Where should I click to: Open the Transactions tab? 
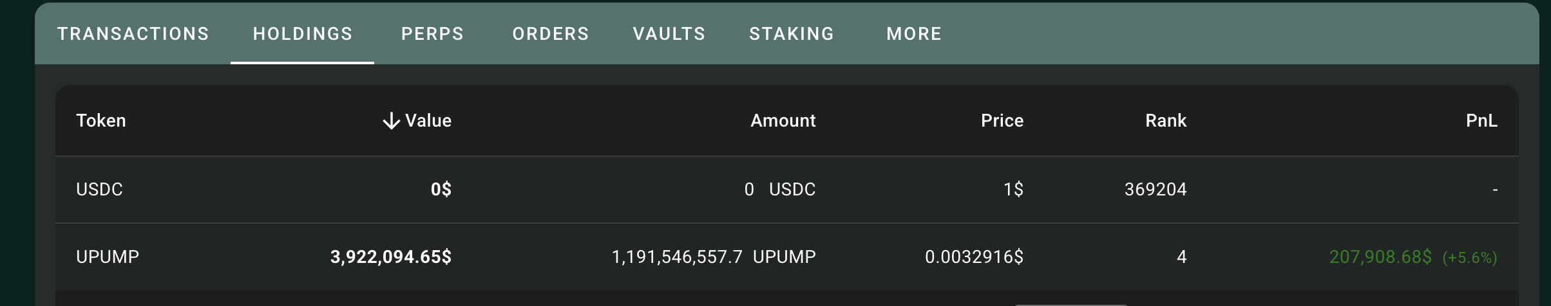(x=133, y=33)
